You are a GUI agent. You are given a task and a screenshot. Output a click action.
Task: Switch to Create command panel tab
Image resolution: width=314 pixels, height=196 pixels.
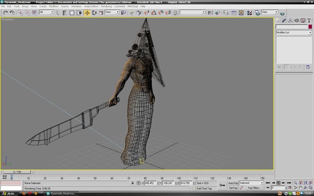[x=278, y=20]
